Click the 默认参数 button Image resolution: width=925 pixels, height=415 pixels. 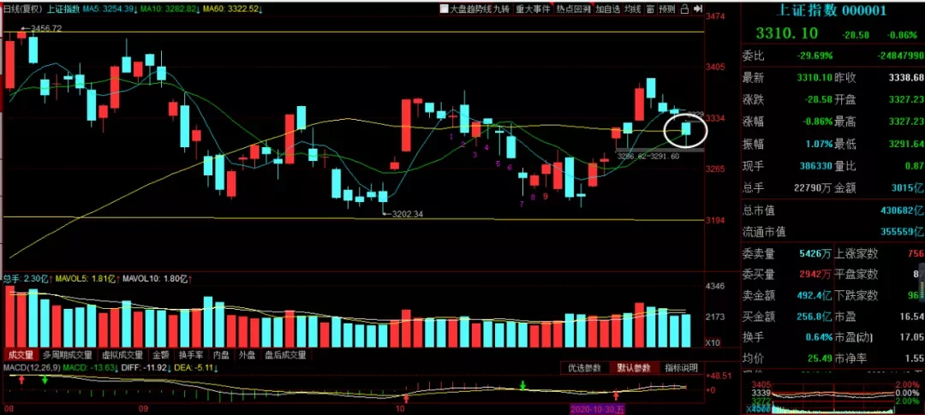point(634,368)
